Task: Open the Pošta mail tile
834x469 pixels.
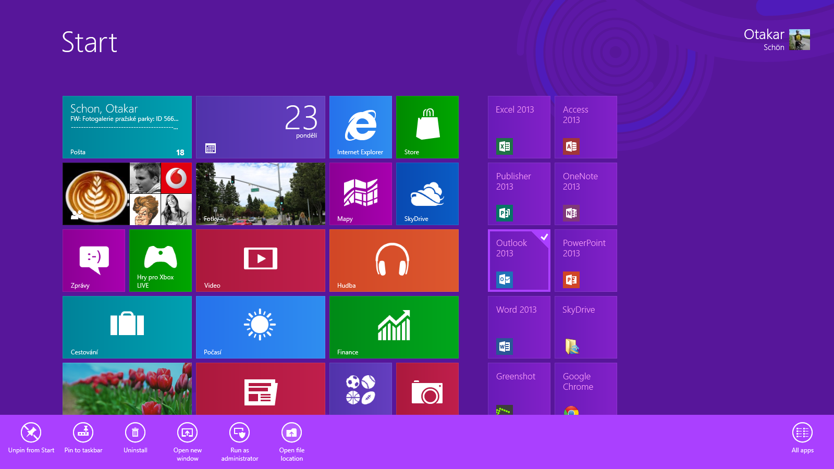Action: click(x=127, y=127)
